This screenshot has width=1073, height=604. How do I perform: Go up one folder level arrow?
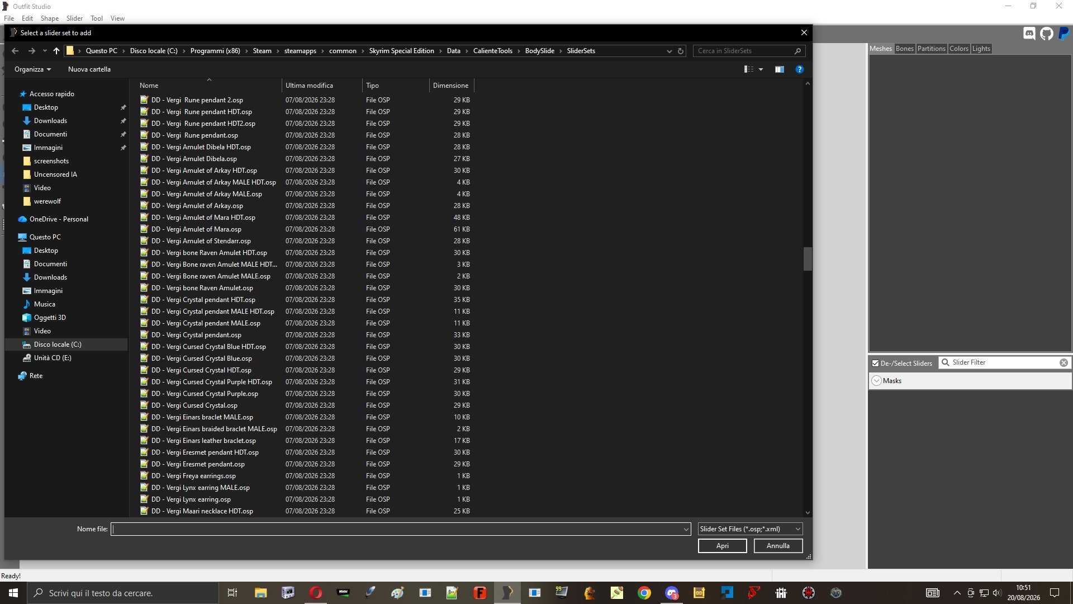56,51
